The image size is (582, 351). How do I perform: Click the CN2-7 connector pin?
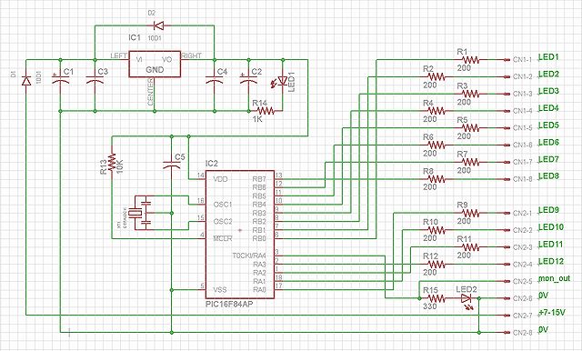click(507, 316)
